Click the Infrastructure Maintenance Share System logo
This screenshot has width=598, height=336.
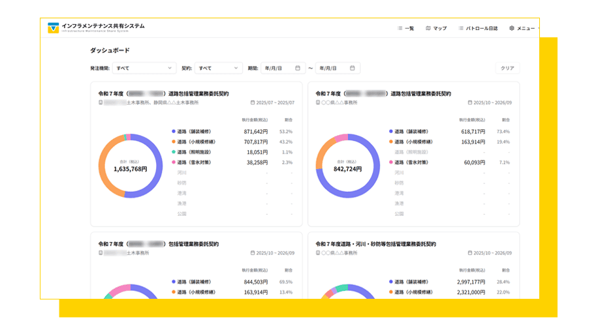tap(96, 27)
